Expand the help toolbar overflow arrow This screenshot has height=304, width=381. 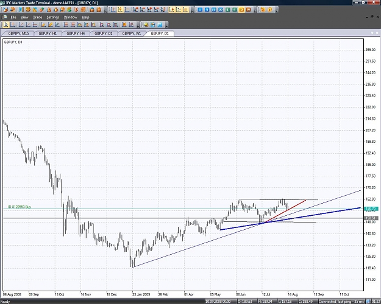click(x=277, y=11)
